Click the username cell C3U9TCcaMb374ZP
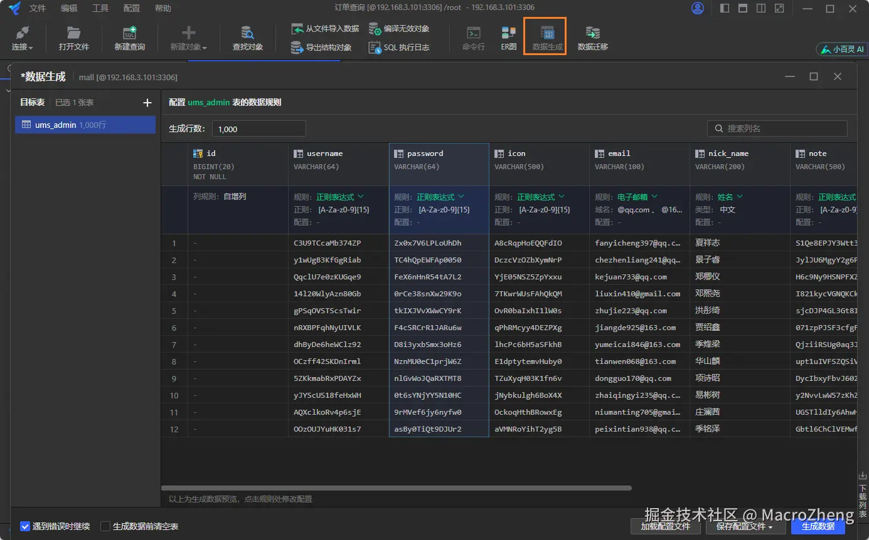Image resolution: width=869 pixels, height=540 pixels. (x=338, y=243)
